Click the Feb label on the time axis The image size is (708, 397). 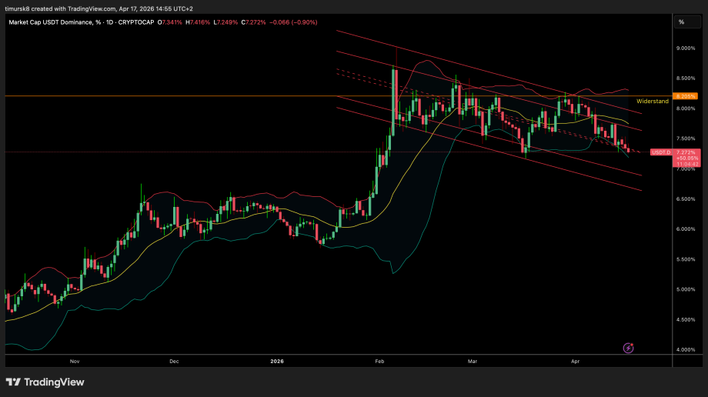click(x=378, y=360)
